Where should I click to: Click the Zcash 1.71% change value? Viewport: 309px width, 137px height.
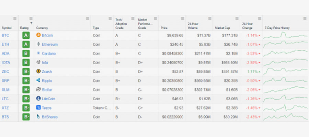pos(251,72)
